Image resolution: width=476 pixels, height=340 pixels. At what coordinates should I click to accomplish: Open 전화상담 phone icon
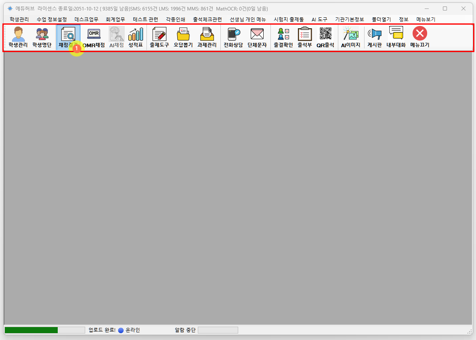pos(233,37)
